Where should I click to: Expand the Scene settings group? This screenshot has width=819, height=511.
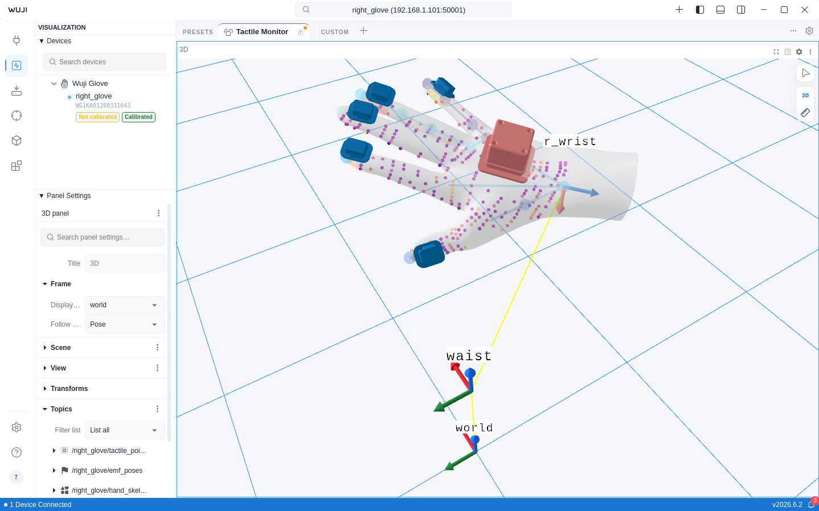[45, 348]
